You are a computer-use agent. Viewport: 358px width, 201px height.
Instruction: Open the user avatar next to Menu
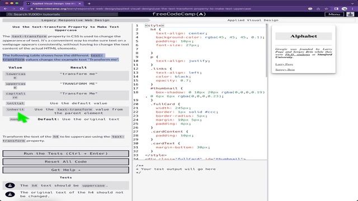point(350,14)
